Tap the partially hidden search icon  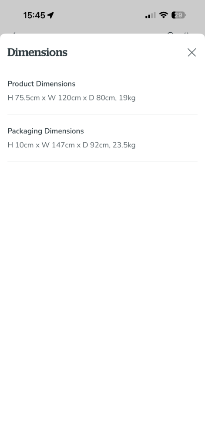coord(170,33)
